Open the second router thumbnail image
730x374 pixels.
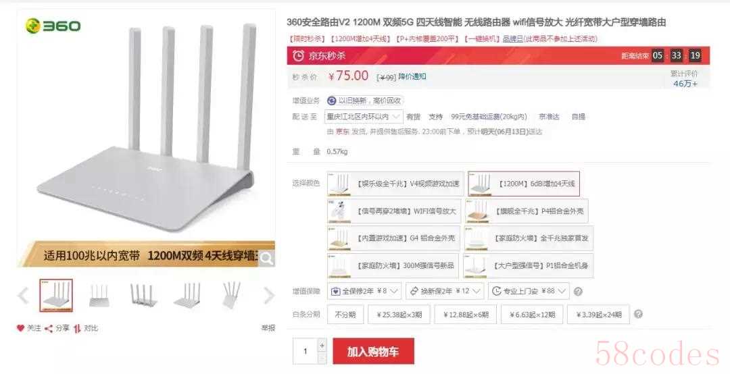coord(99,296)
